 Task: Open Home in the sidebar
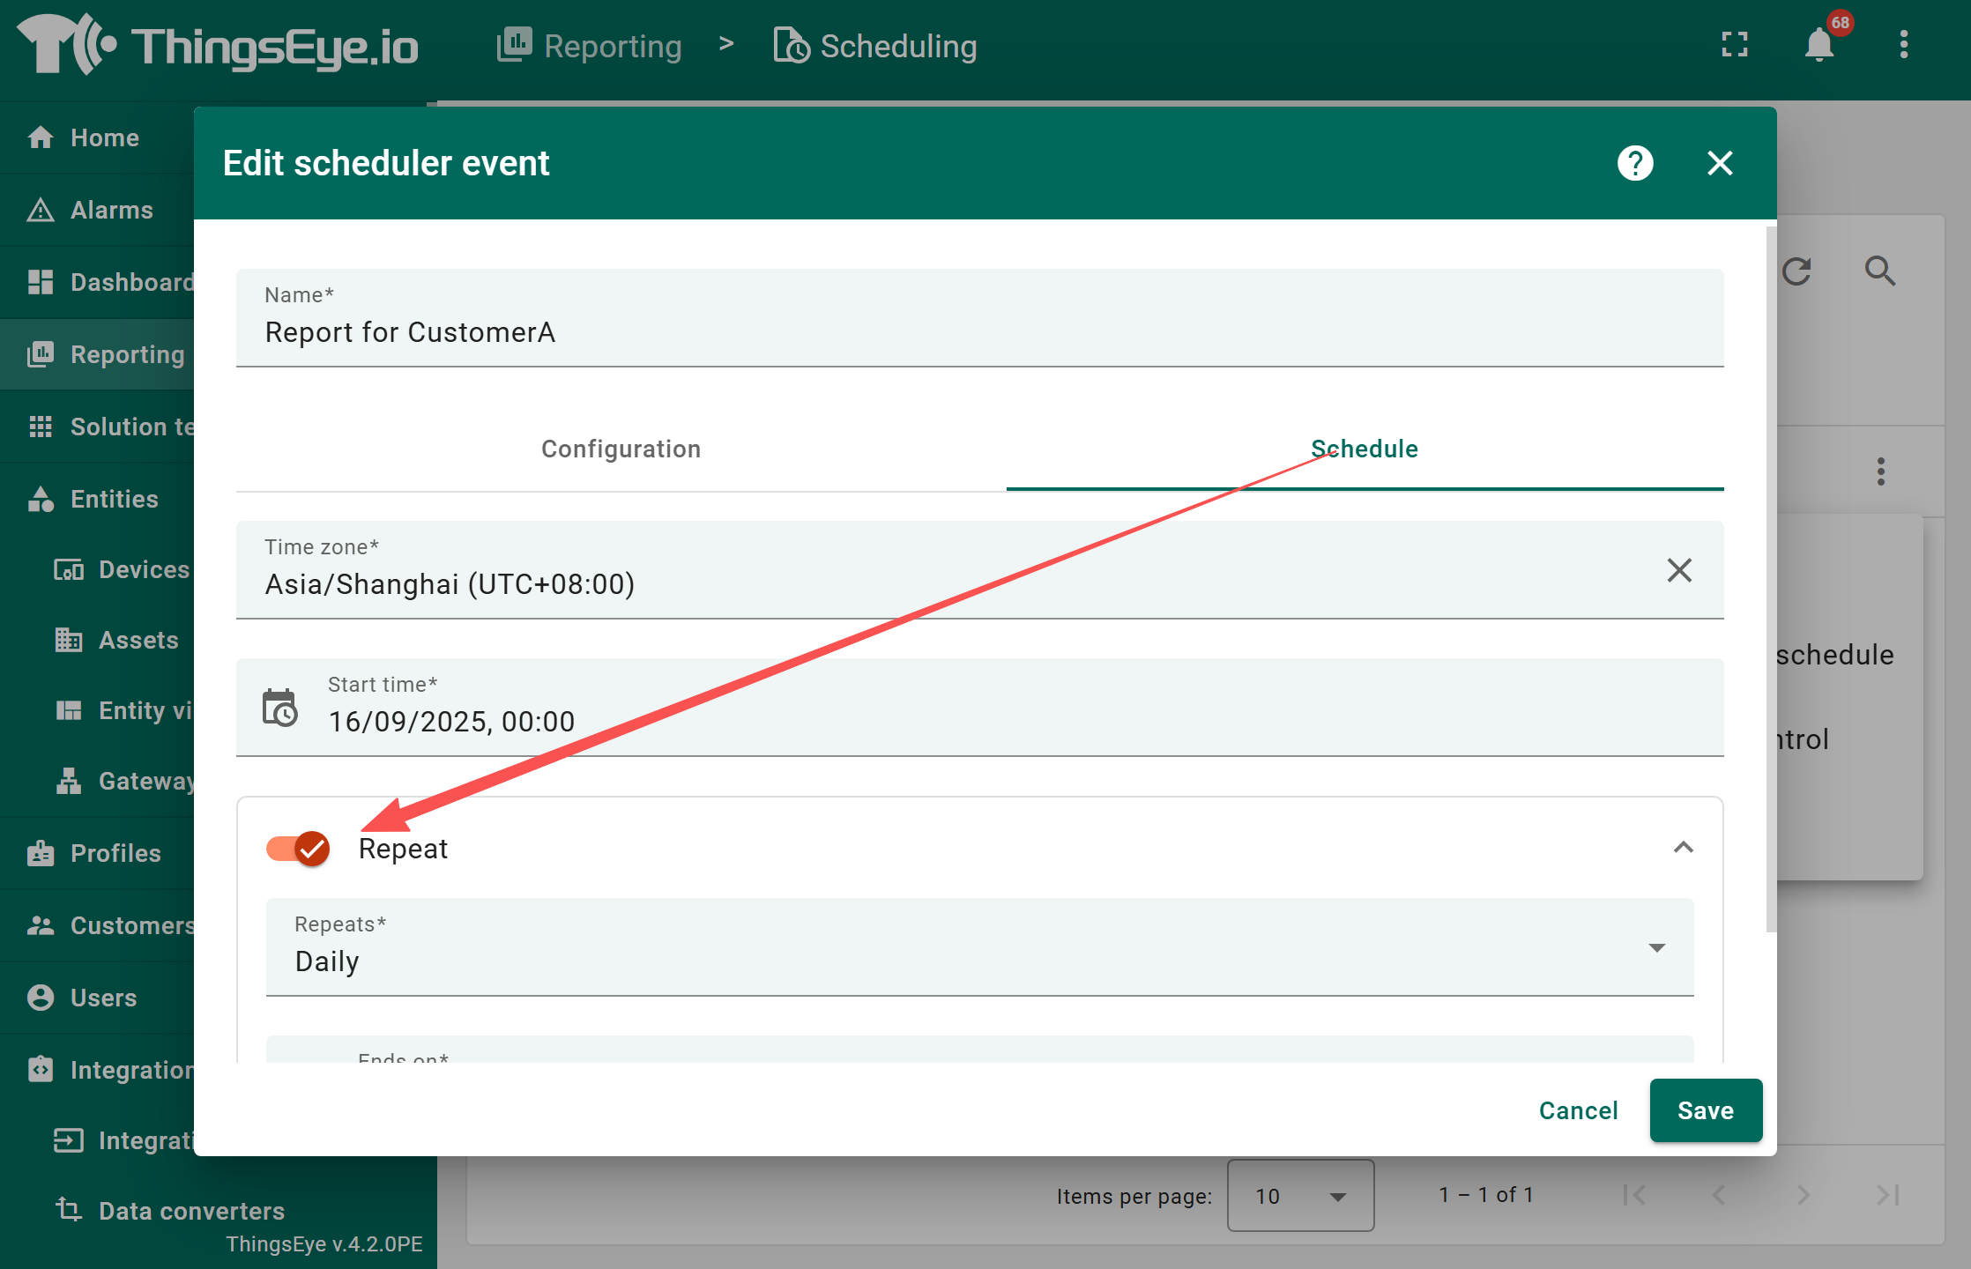click(104, 137)
